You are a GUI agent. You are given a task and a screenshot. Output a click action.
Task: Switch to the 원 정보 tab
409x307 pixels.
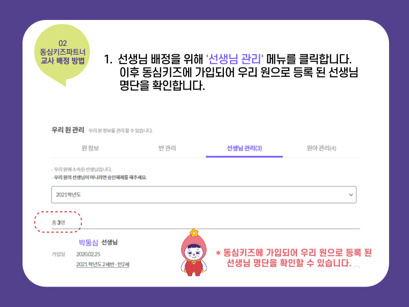coord(90,148)
